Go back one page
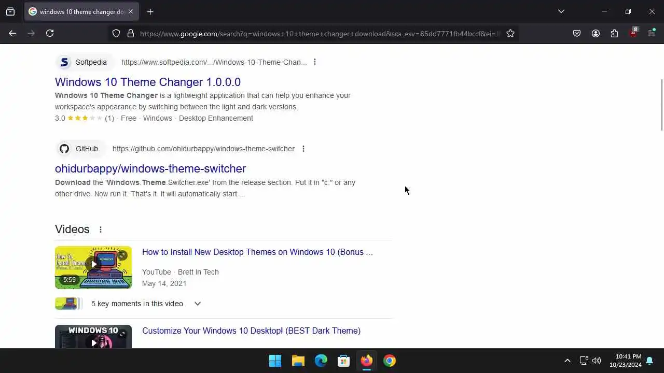Viewport: 664px width, 373px height. pyautogui.click(x=12, y=33)
